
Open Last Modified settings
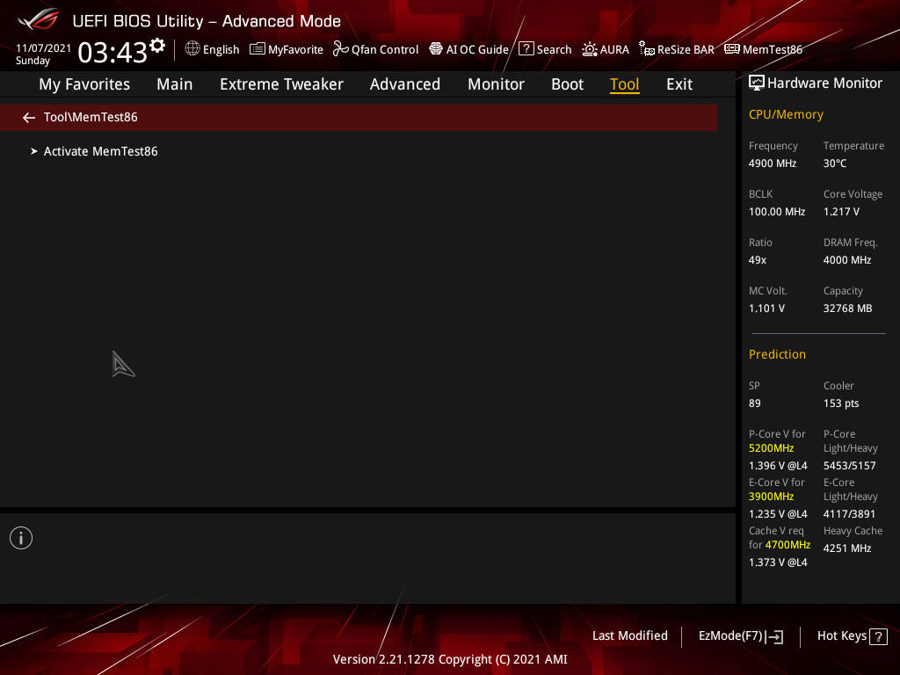click(629, 635)
